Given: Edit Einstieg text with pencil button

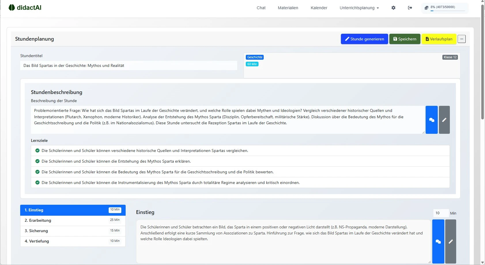Looking at the screenshot, I should [x=451, y=241].
